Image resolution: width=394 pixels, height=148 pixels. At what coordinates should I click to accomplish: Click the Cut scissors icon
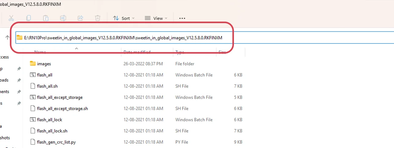pos(11,18)
